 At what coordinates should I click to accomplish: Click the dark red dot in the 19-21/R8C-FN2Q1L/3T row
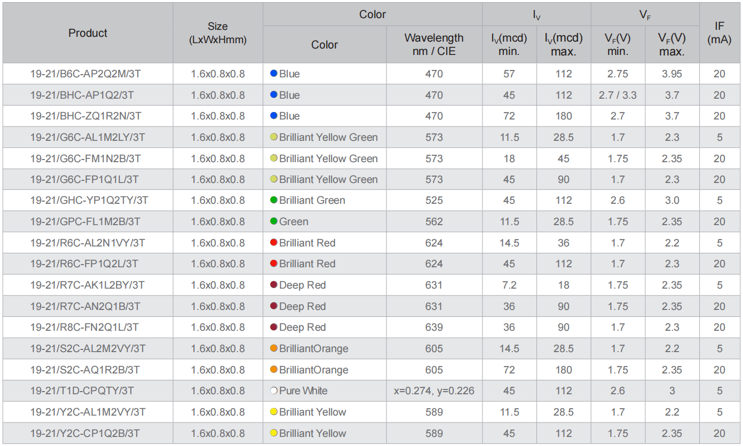[274, 327]
